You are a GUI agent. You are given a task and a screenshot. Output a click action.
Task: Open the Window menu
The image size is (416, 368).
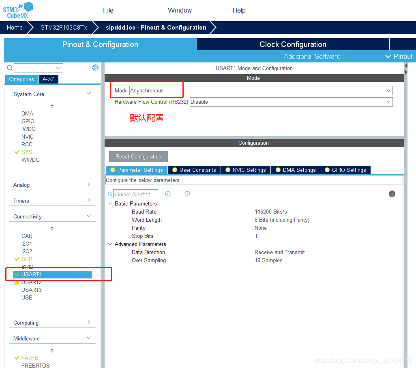tap(180, 11)
